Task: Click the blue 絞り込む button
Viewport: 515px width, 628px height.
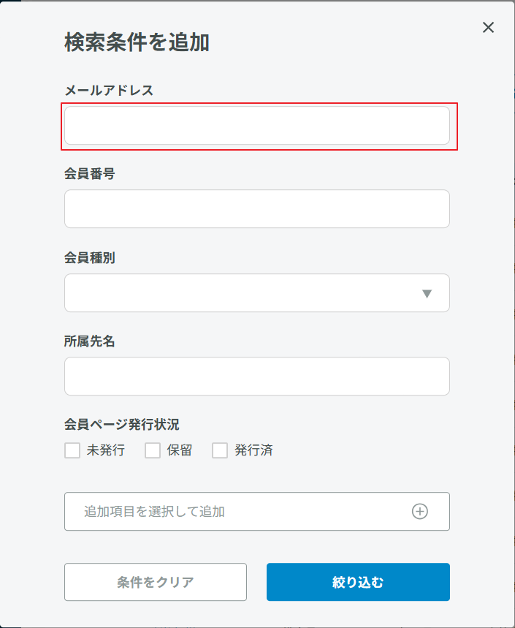Action: pyautogui.click(x=358, y=582)
